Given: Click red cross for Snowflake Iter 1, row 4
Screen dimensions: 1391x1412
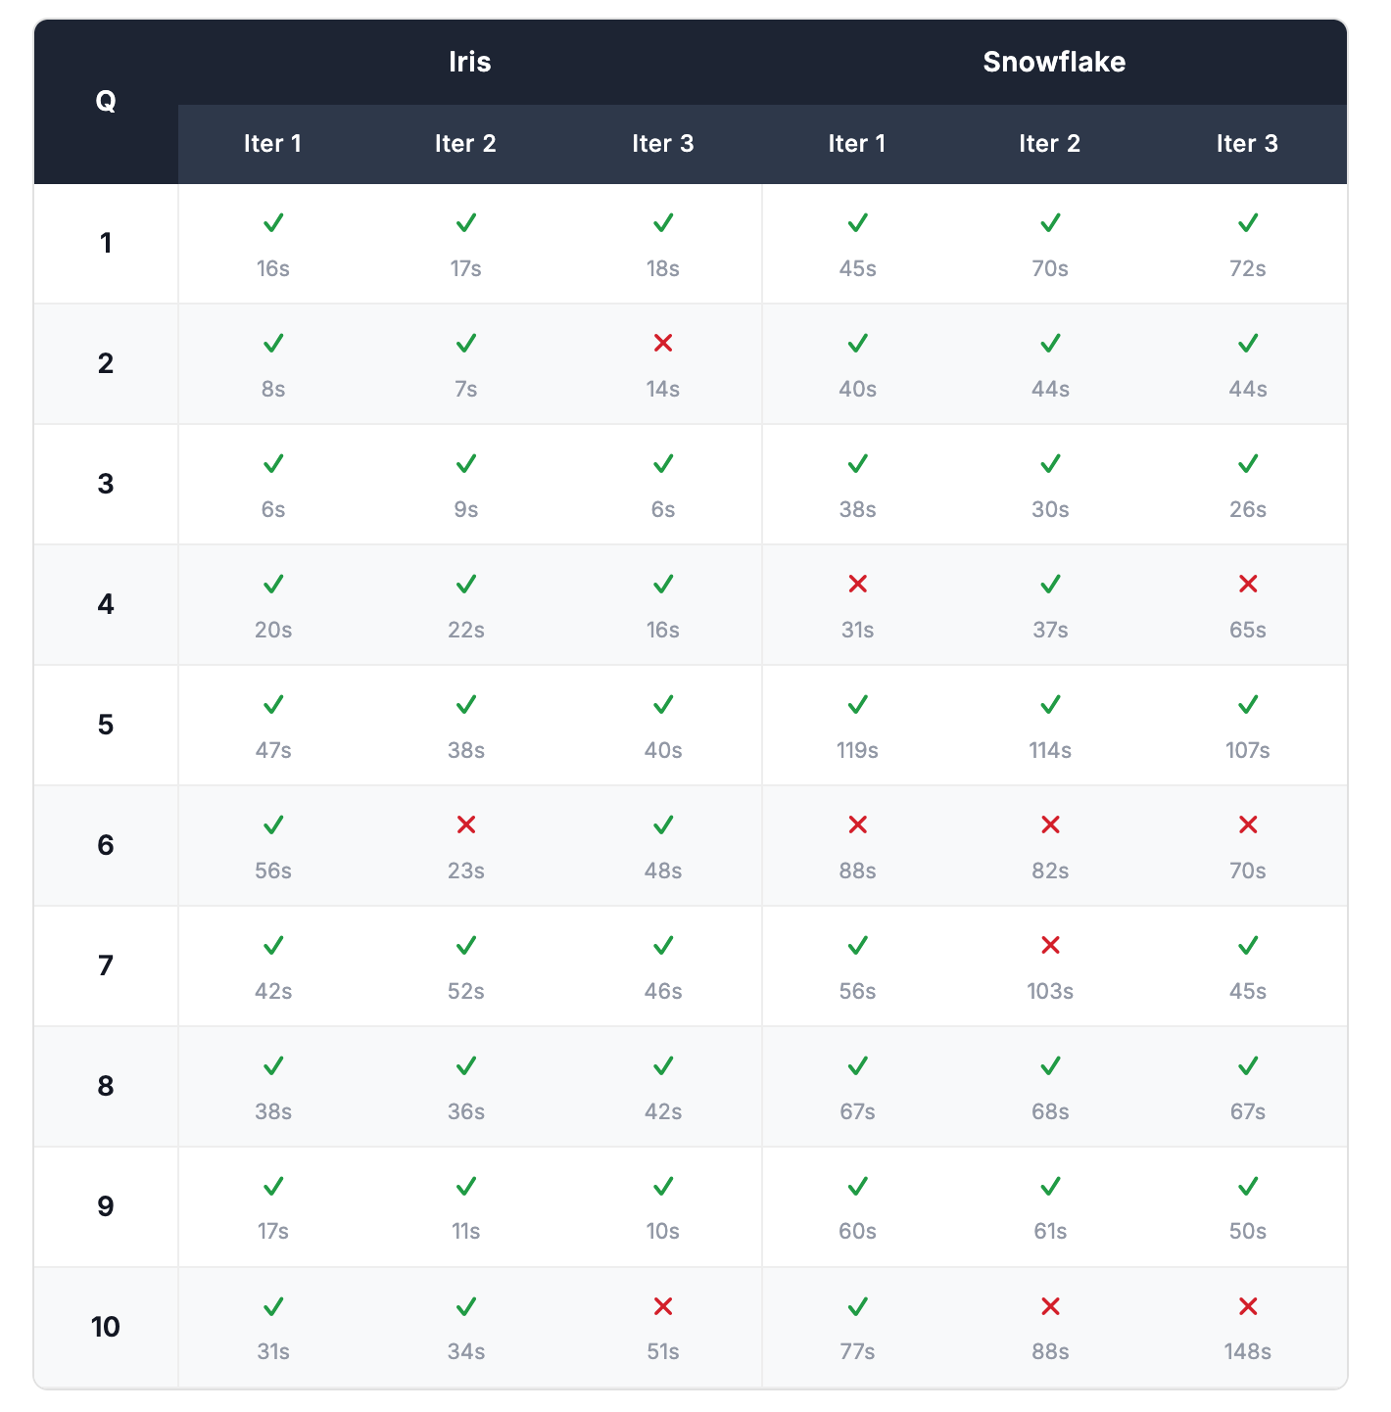Looking at the screenshot, I should [x=857, y=584].
